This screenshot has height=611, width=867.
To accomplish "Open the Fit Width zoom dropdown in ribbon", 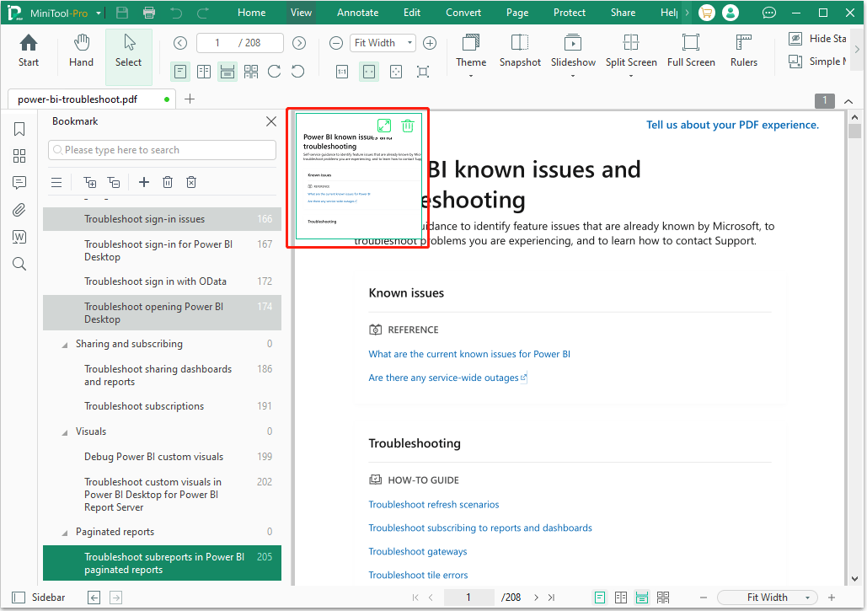I will click(383, 43).
